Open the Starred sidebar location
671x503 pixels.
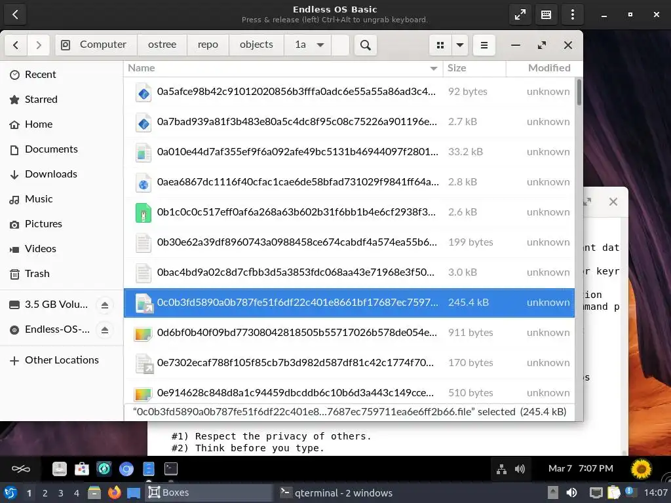click(x=62, y=100)
